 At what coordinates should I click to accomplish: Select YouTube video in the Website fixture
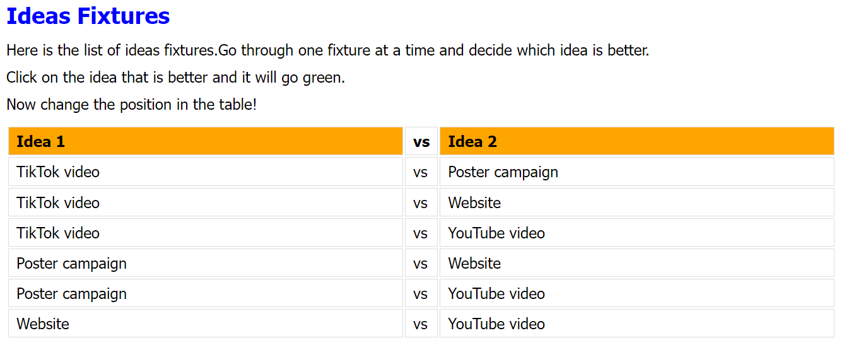pyautogui.click(x=496, y=324)
